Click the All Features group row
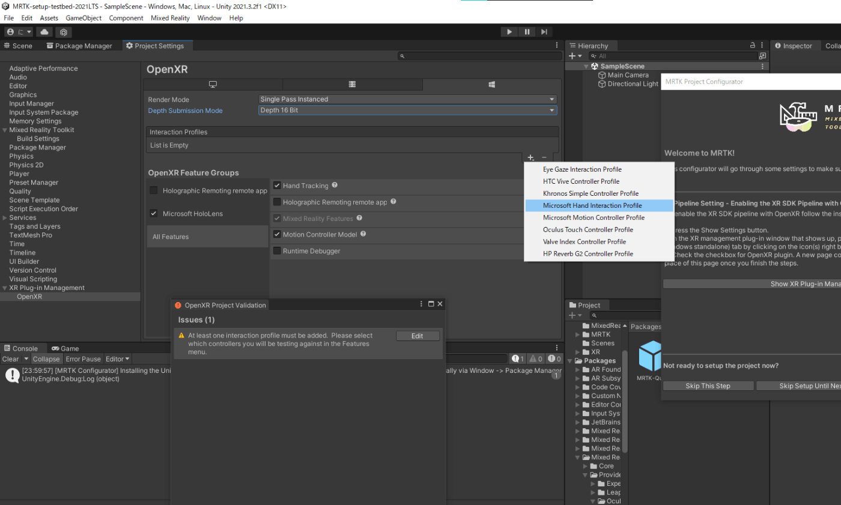841x505 pixels. [x=208, y=237]
